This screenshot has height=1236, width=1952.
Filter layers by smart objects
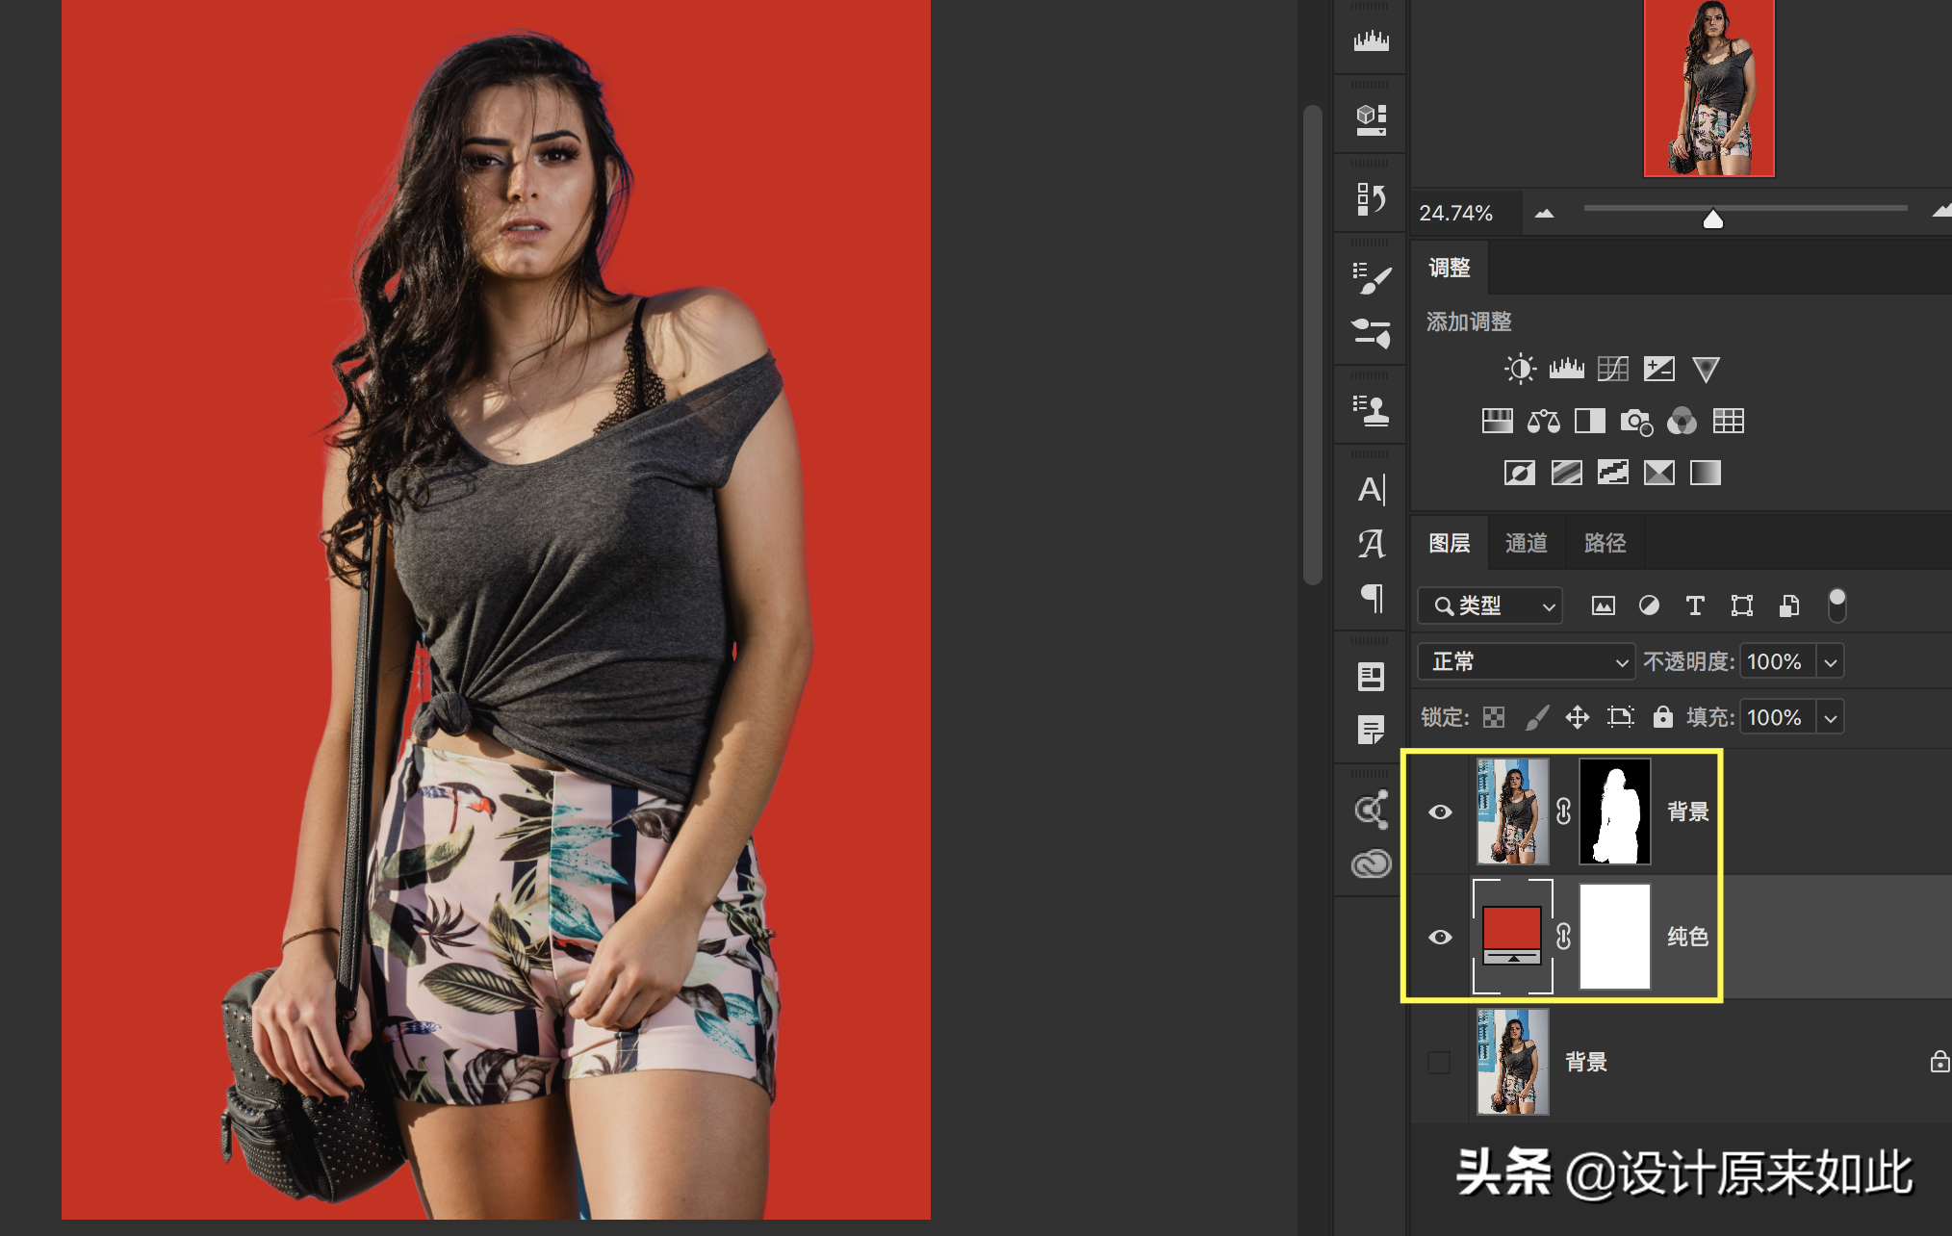click(x=1788, y=605)
